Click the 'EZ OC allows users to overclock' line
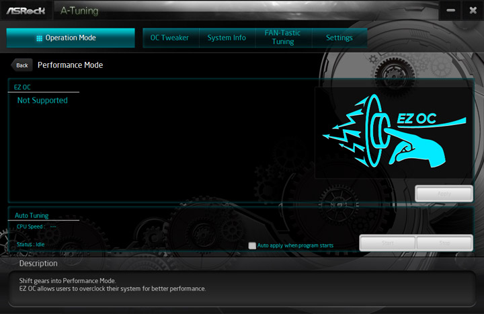Image resolution: width=484 pixels, height=314 pixels. 112,288
